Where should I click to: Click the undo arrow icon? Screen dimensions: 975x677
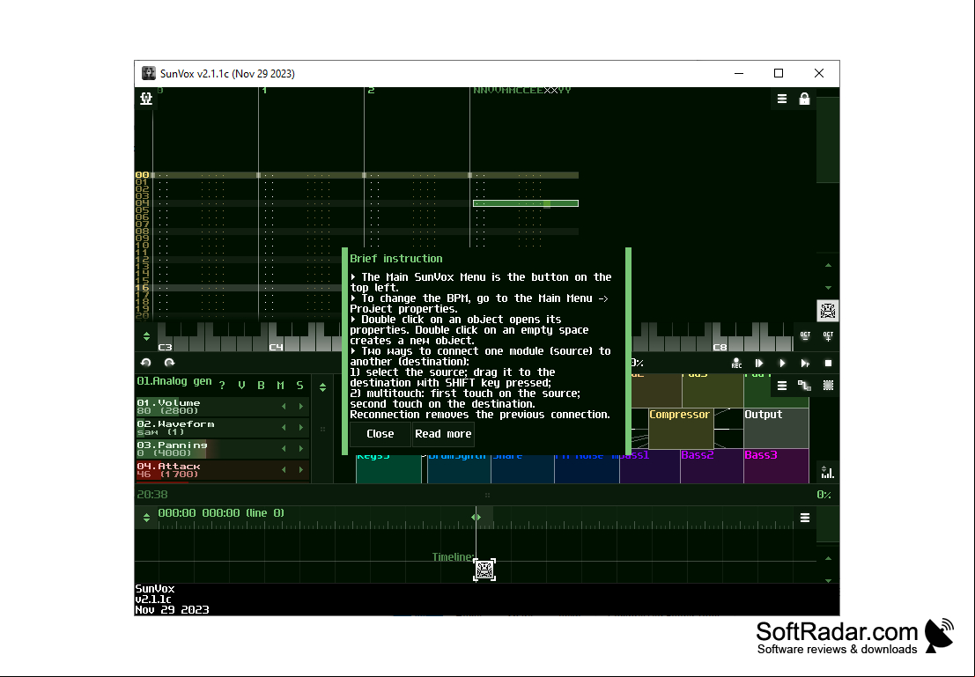(x=146, y=363)
